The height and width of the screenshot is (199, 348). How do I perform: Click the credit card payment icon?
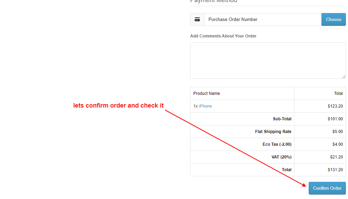pos(197,20)
